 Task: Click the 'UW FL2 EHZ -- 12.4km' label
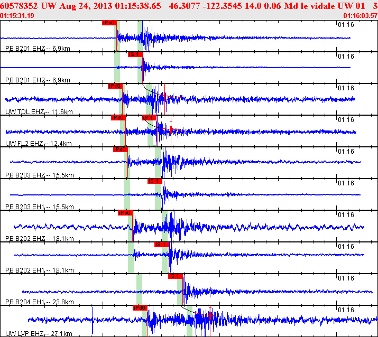pyautogui.click(x=39, y=144)
